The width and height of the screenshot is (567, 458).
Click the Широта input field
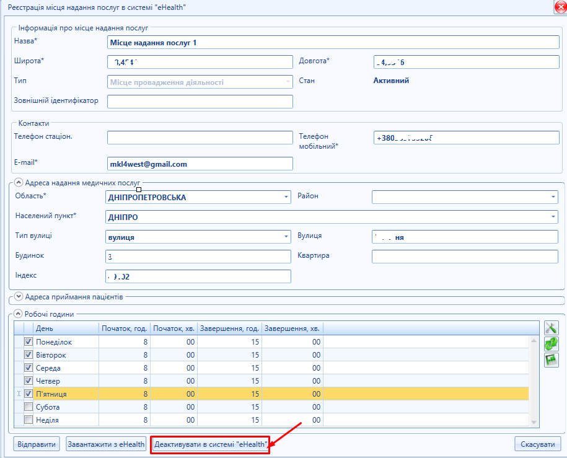tap(200, 62)
